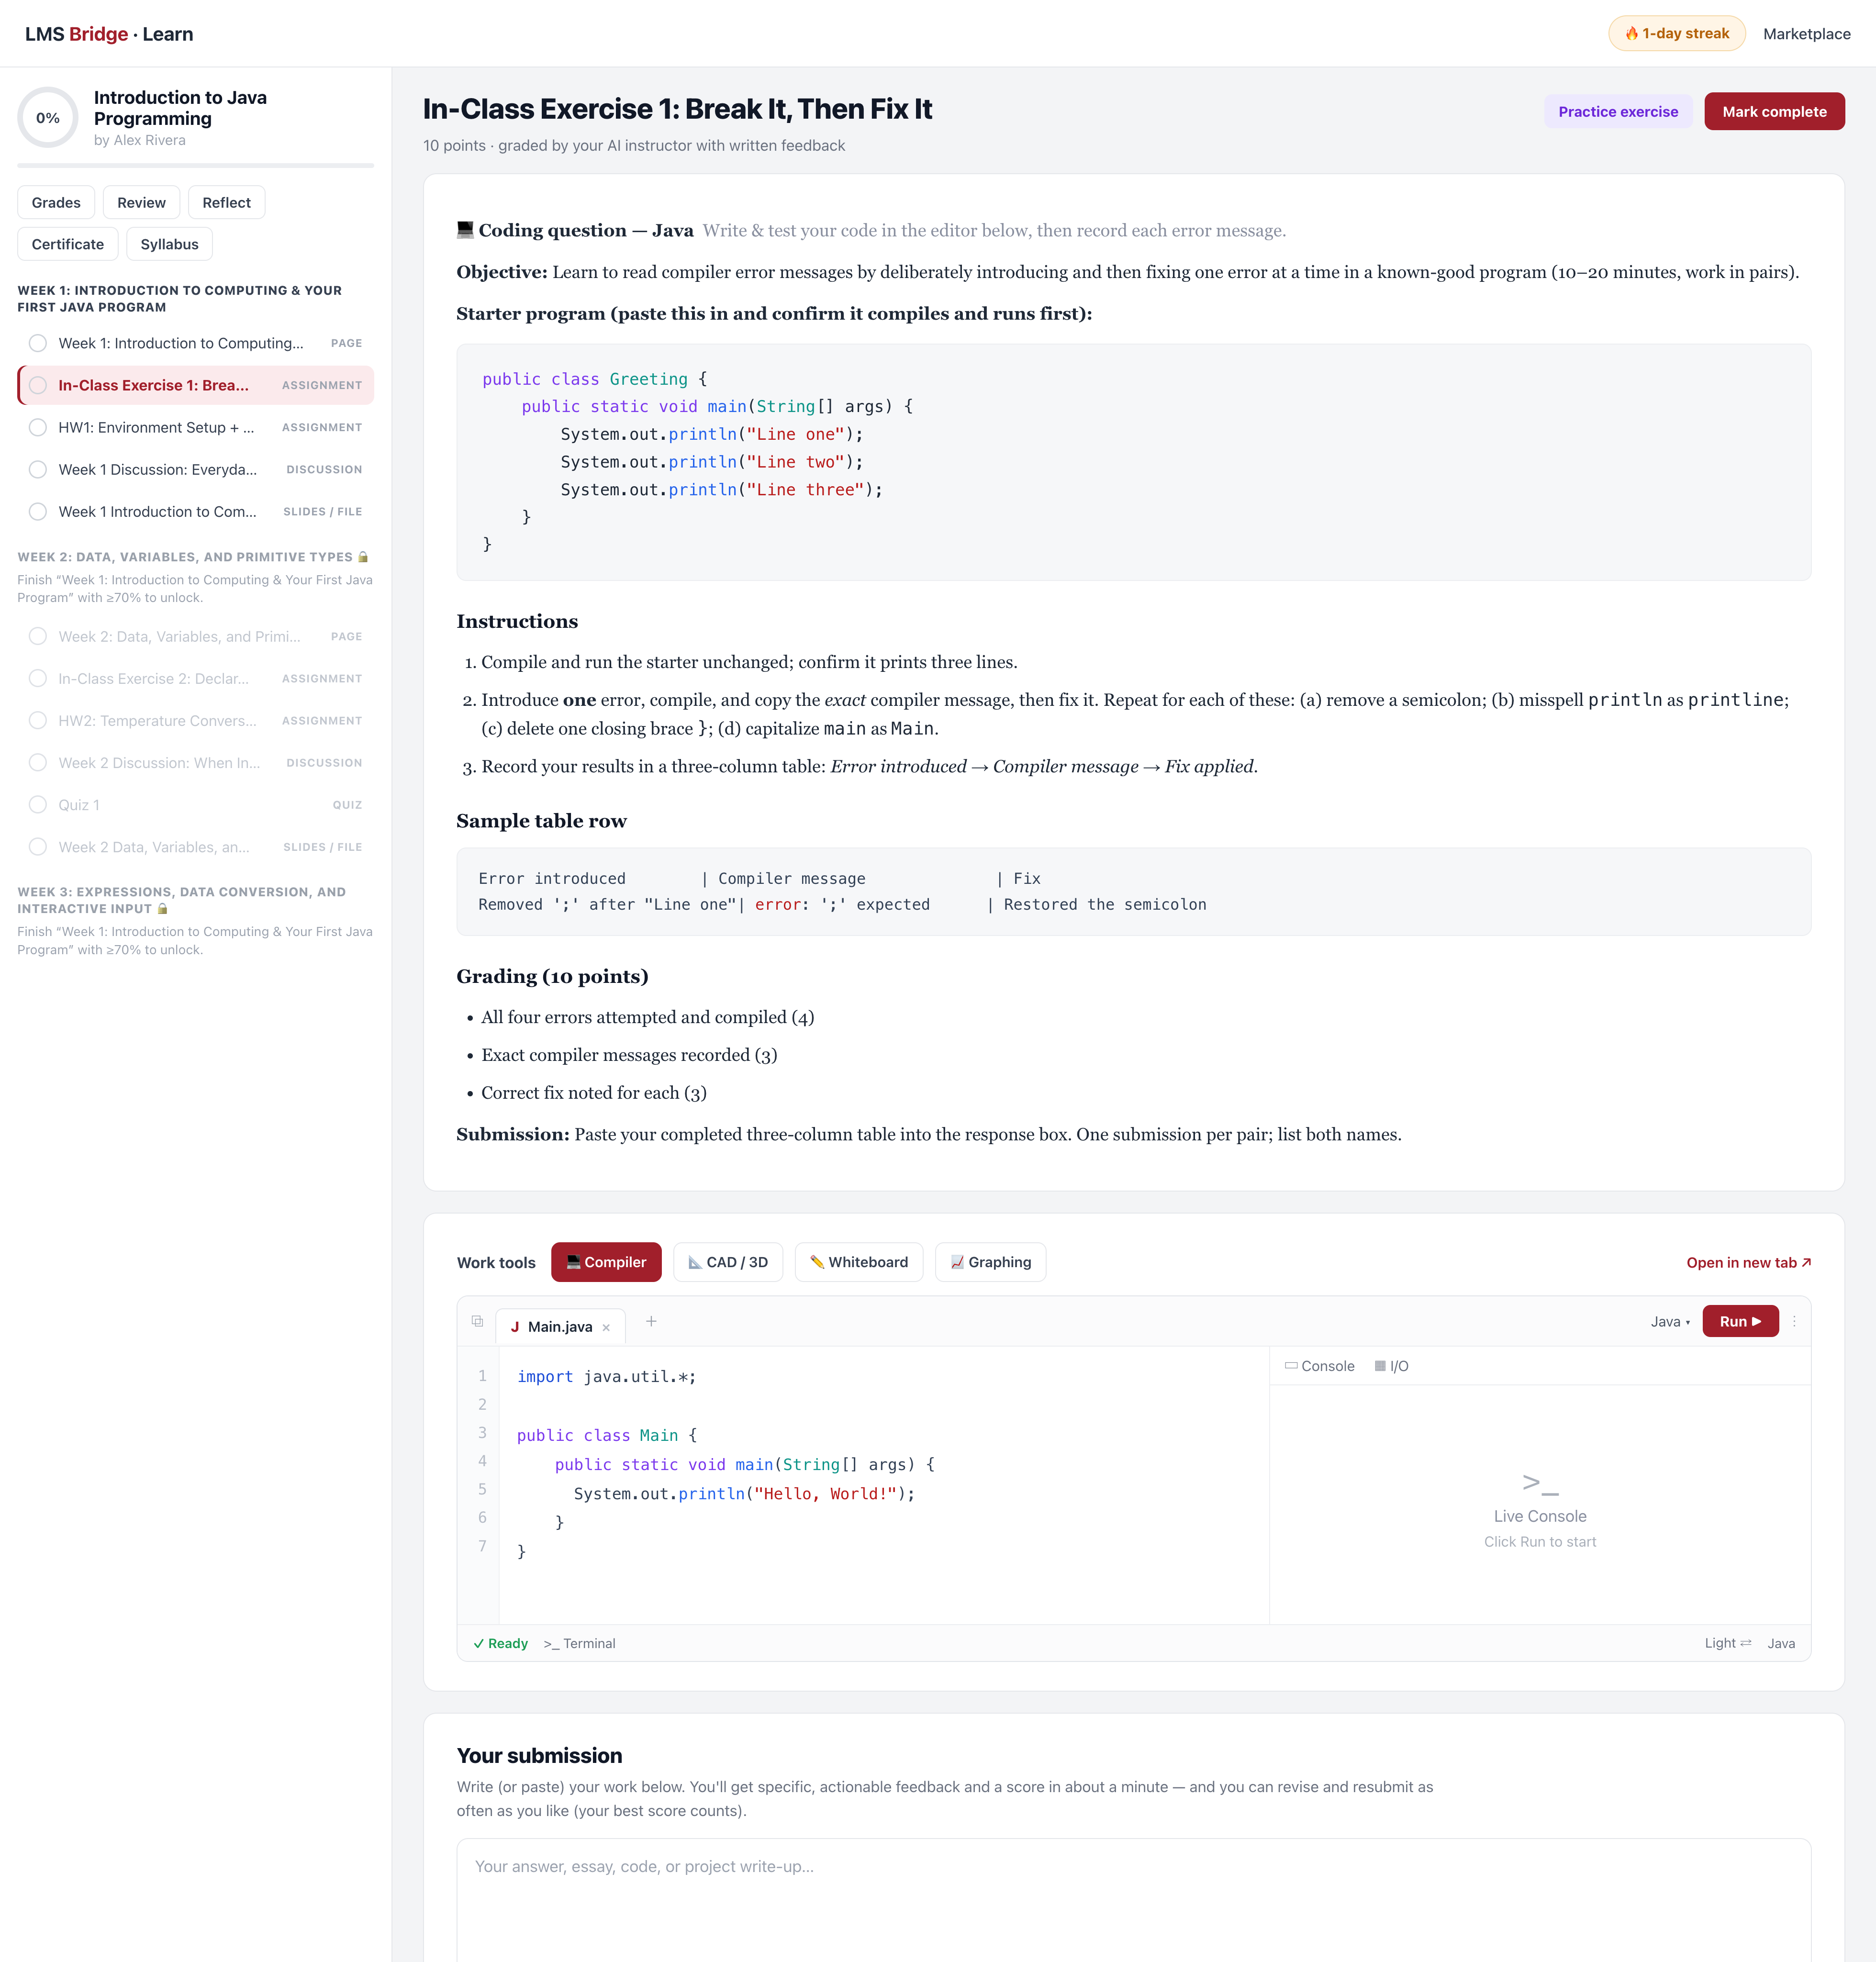Click the Java label in editor status bar

(1780, 1643)
